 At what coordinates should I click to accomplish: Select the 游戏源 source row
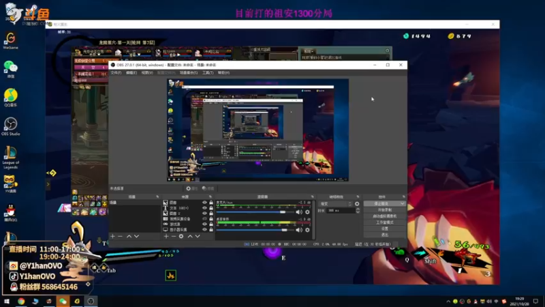(188, 224)
